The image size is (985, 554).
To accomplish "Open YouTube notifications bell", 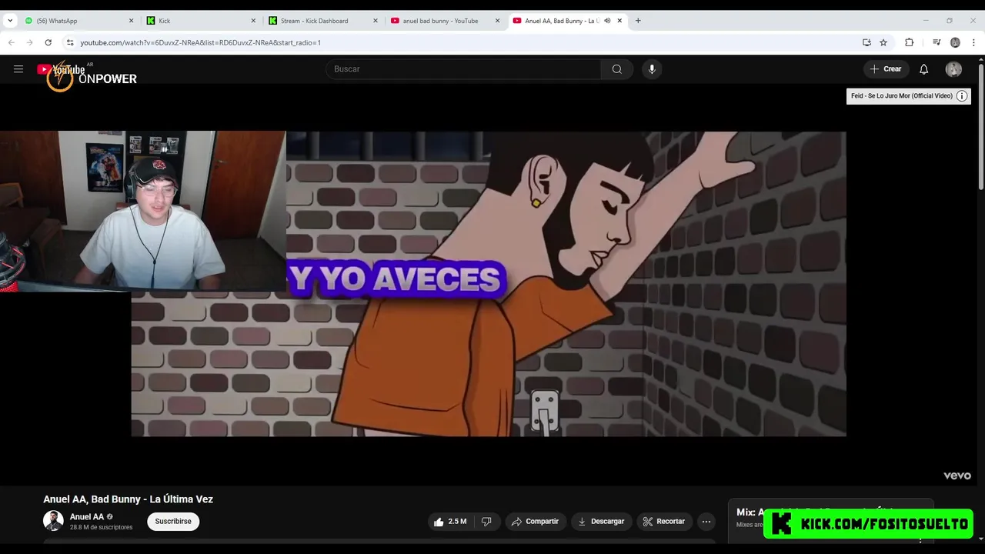I will (x=924, y=69).
